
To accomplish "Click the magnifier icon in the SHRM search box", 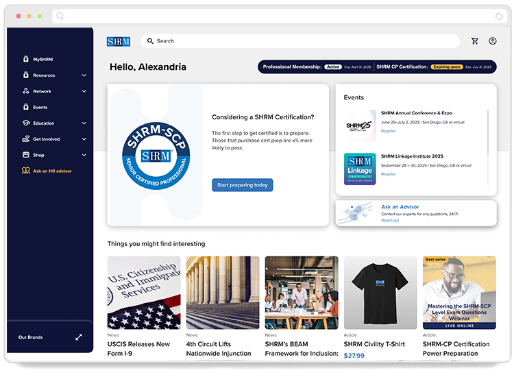I will click(x=150, y=41).
